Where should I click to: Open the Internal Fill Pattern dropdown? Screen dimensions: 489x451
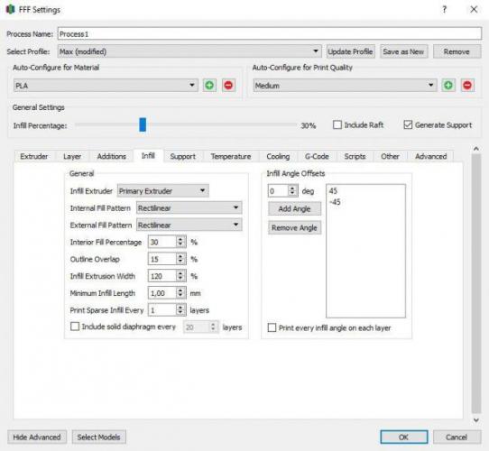189,207
